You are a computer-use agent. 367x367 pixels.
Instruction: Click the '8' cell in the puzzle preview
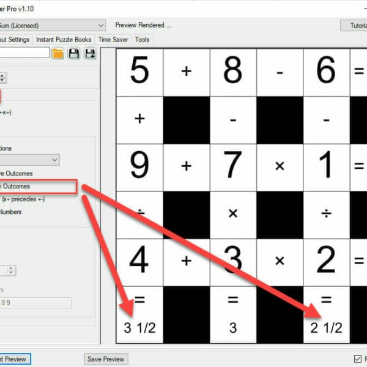click(x=233, y=72)
